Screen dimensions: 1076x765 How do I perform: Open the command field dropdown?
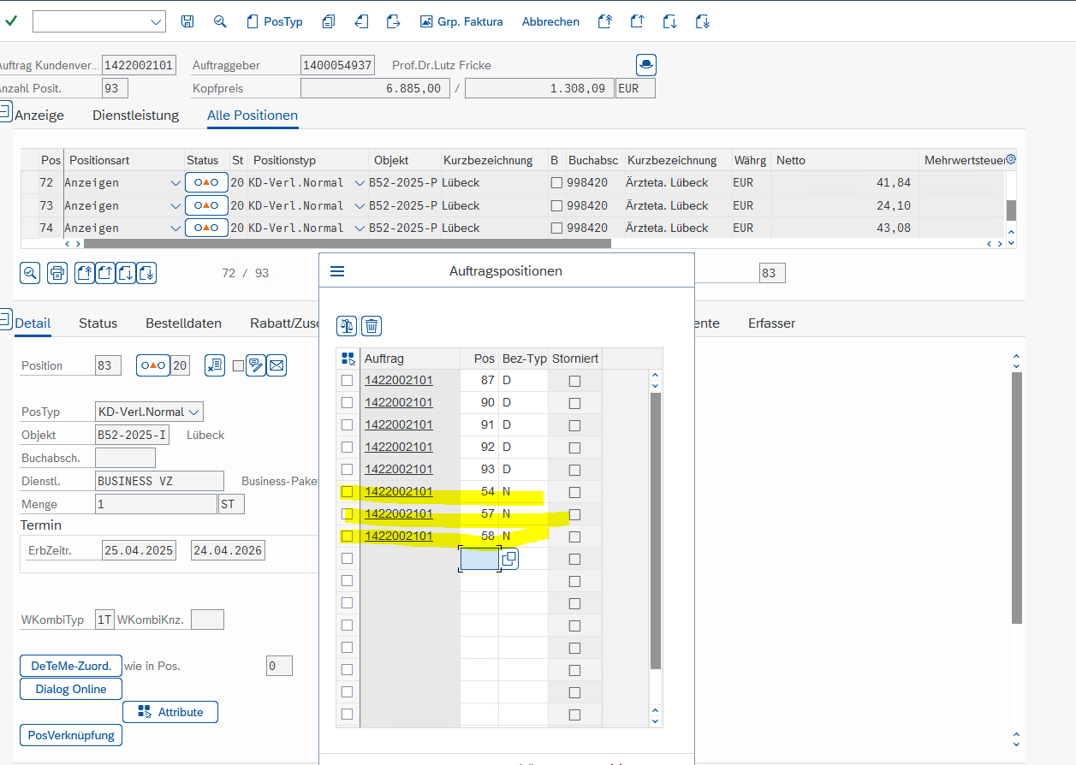click(x=156, y=21)
